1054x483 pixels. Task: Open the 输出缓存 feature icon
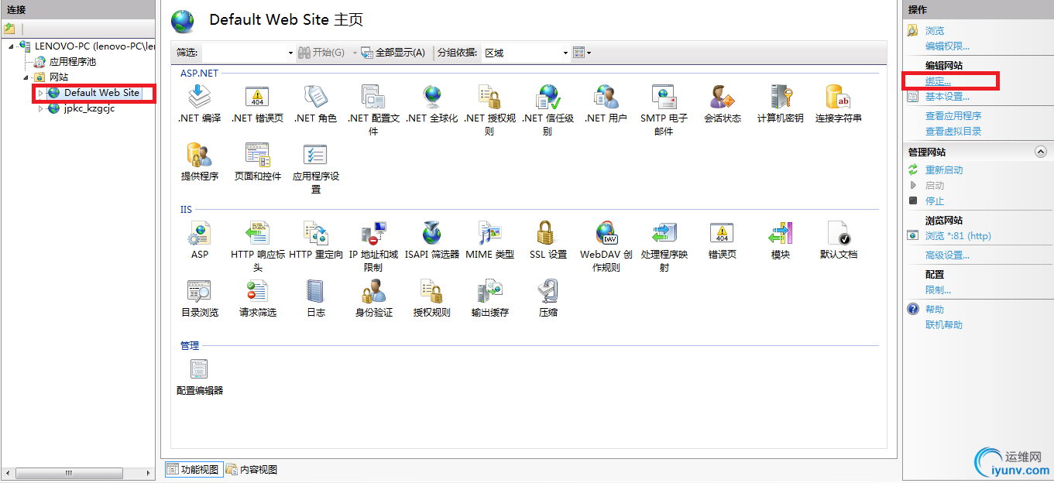tap(489, 291)
